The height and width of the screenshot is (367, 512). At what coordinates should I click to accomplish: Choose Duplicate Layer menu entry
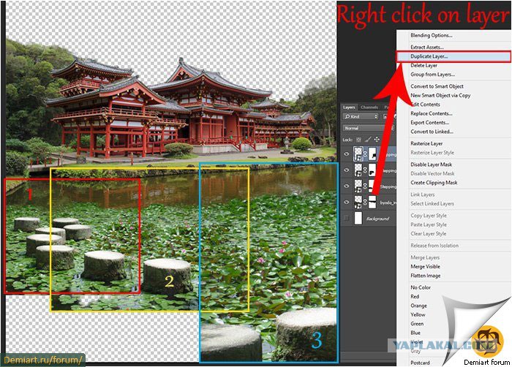tap(429, 56)
